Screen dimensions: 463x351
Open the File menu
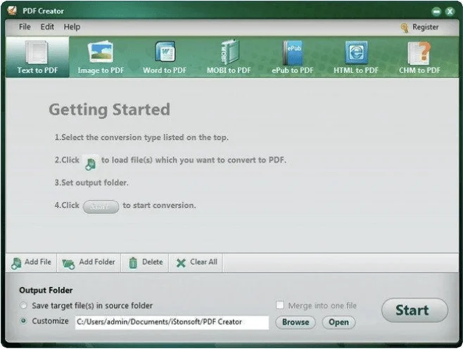[25, 27]
